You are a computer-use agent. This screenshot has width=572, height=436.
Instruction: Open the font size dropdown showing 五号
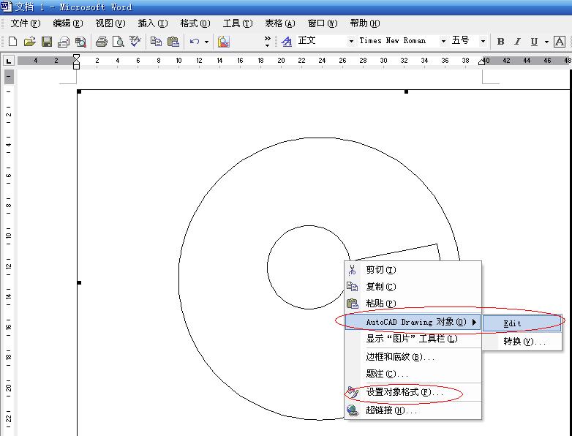[x=483, y=41]
